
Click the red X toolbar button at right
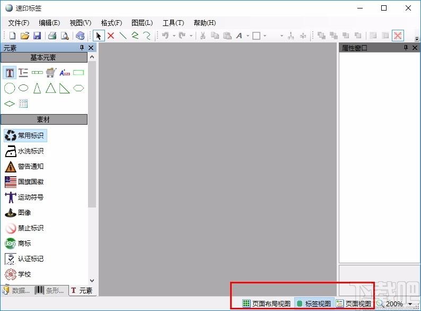point(398,36)
